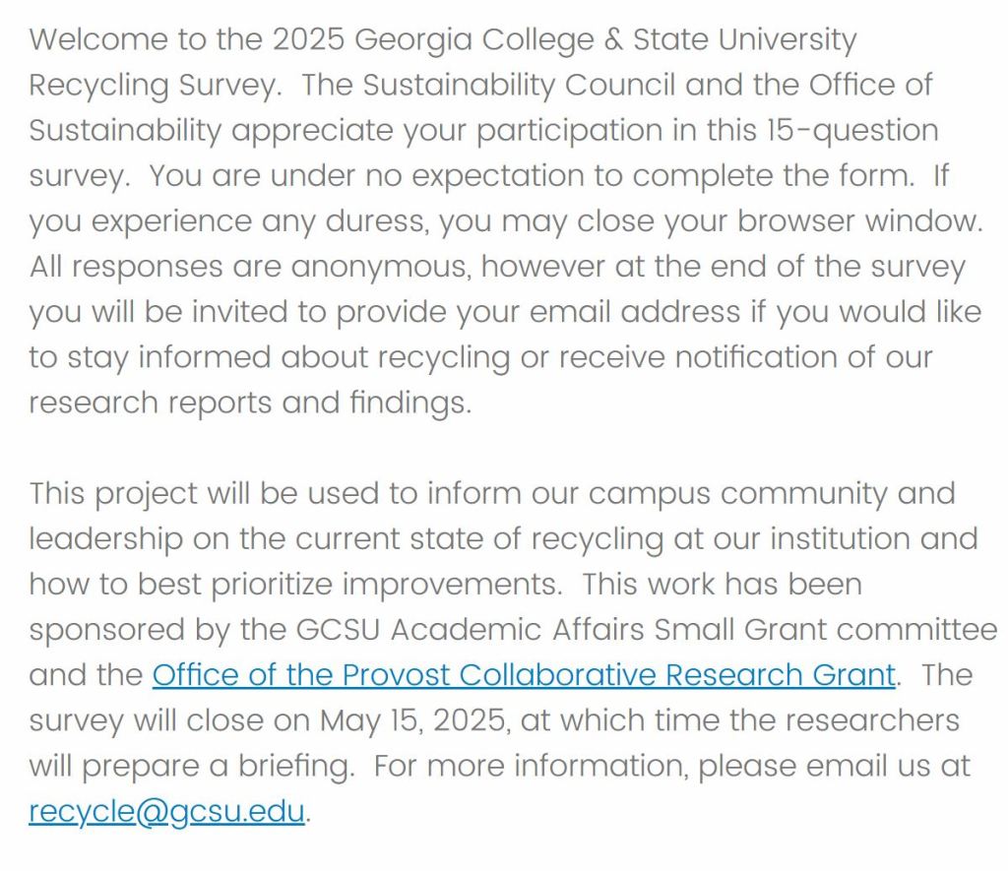Click 'research reports and findings' text

pos(249,403)
